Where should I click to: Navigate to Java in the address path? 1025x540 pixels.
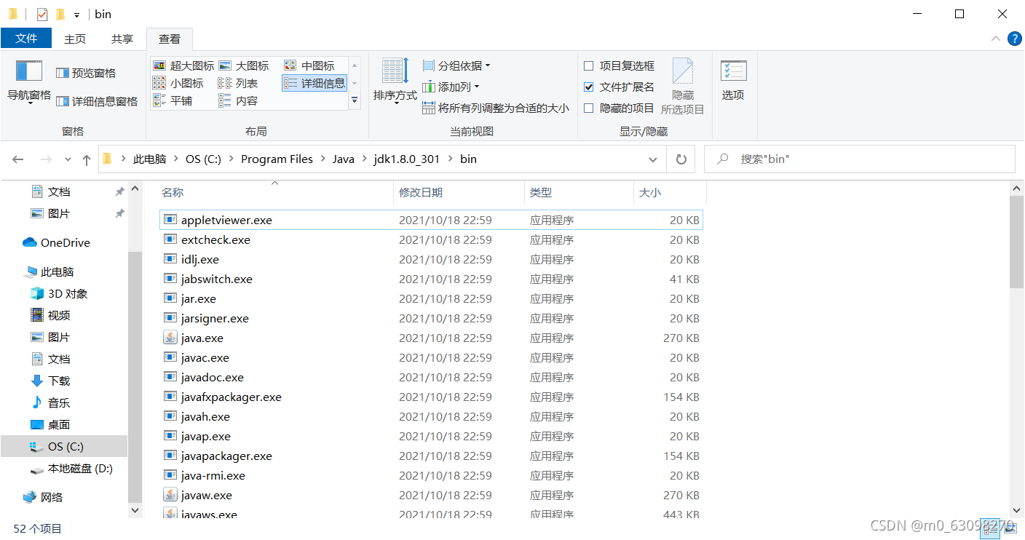344,159
